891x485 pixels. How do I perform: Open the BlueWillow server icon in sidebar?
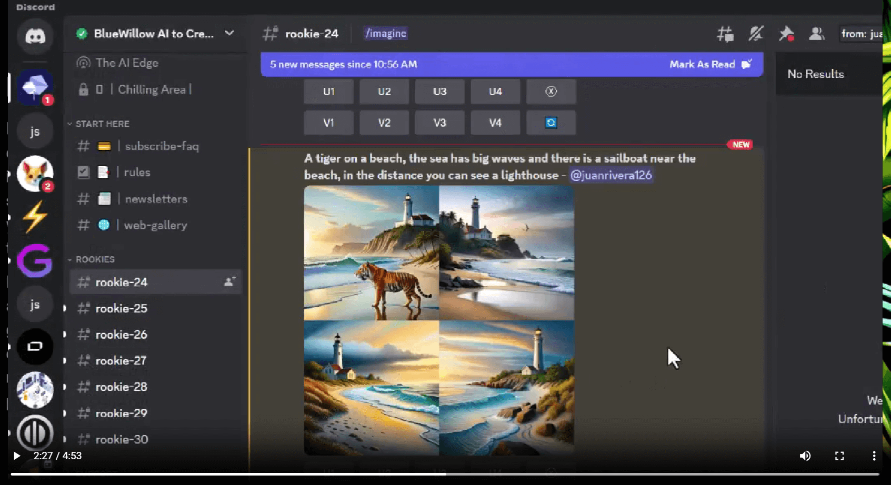pyautogui.click(x=35, y=87)
